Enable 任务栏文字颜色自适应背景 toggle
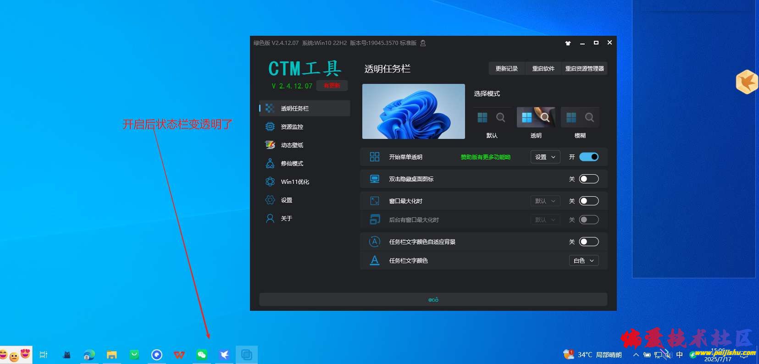The image size is (759, 364). click(589, 242)
